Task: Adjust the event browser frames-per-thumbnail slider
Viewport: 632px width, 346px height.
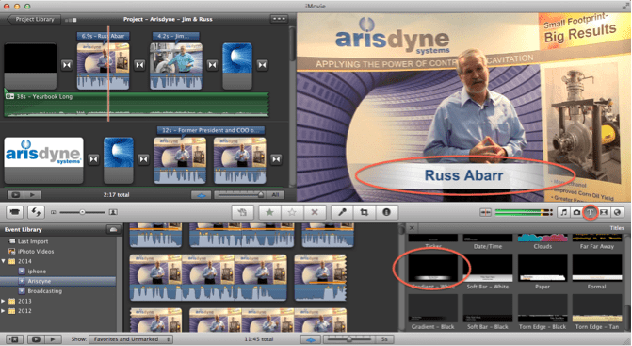Action: 349,339
